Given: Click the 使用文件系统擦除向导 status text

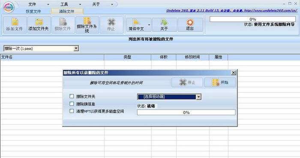Looking at the screenshot, I should coord(274,24).
